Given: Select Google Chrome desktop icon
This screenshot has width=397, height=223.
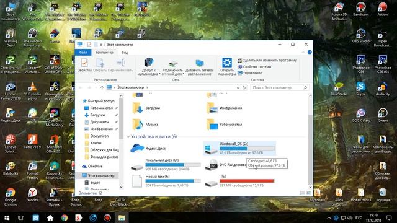Looking at the screenshot, I should tap(11, 197).
